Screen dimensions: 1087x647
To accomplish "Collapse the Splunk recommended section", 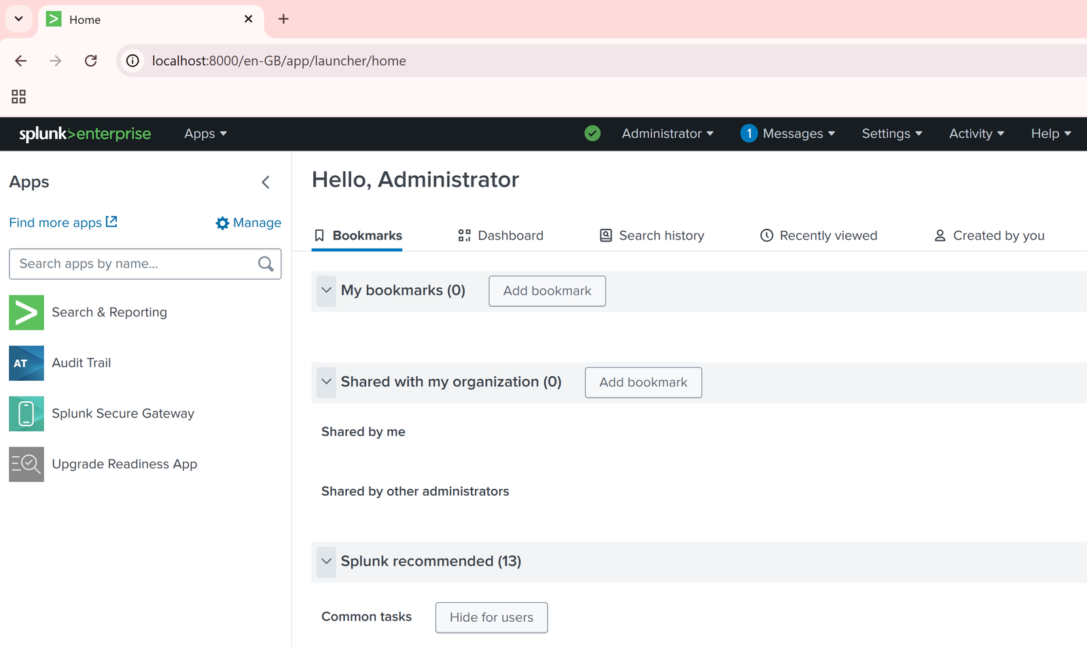I will coord(326,562).
